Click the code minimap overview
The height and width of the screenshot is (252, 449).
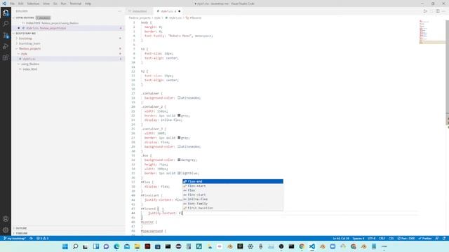tap(432, 31)
